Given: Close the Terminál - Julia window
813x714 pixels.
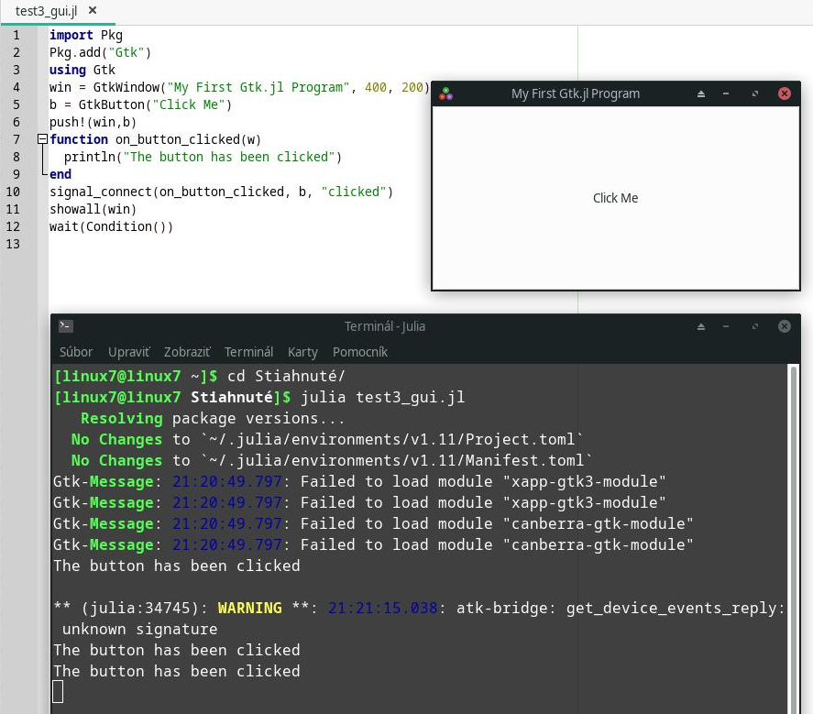Looking at the screenshot, I should point(784,326).
